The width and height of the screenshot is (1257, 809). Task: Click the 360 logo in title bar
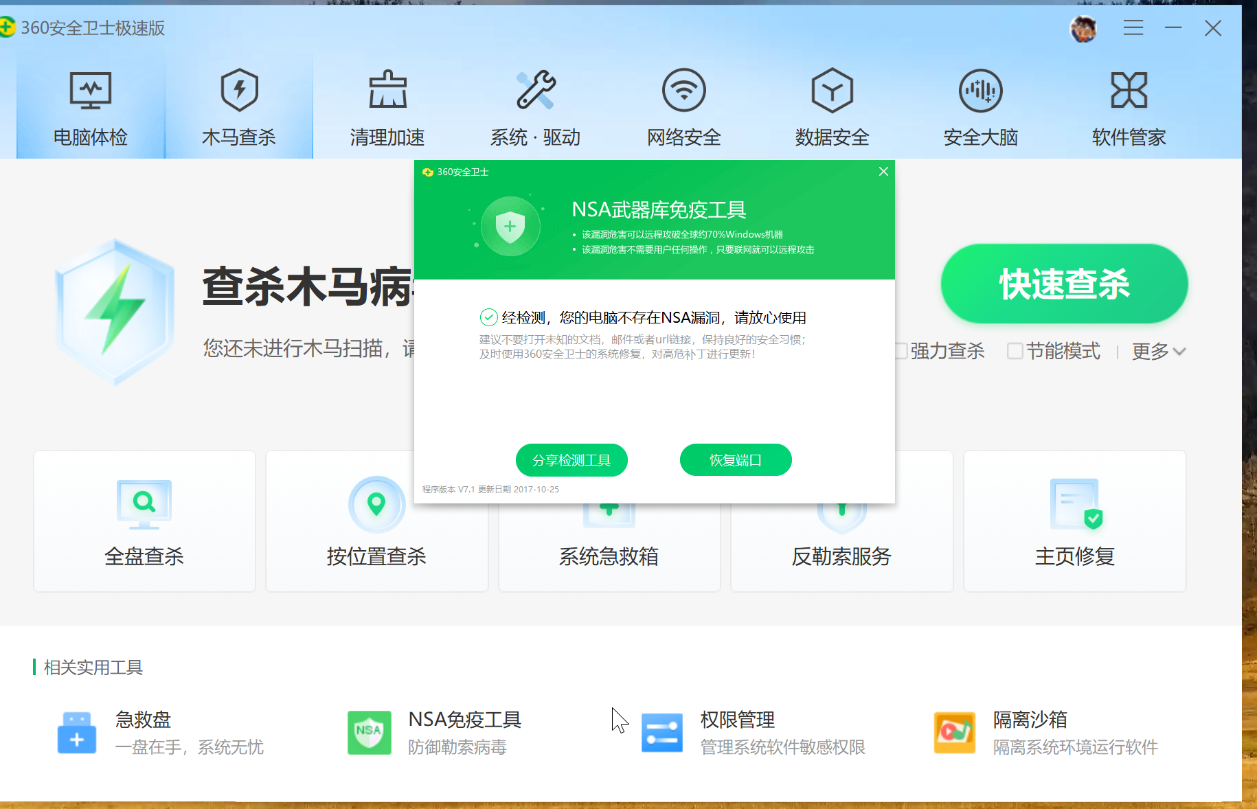(x=6, y=27)
